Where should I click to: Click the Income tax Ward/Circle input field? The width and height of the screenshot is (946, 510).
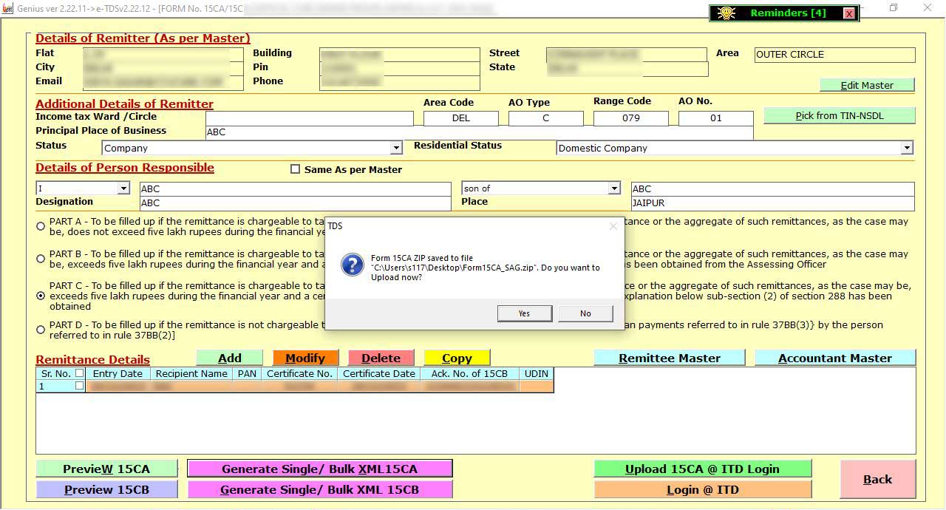pyautogui.click(x=310, y=118)
